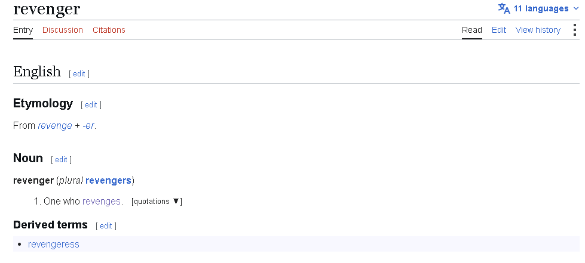This screenshot has width=585, height=263.
Task: Switch to the Discussion tab
Action: coord(63,30)
